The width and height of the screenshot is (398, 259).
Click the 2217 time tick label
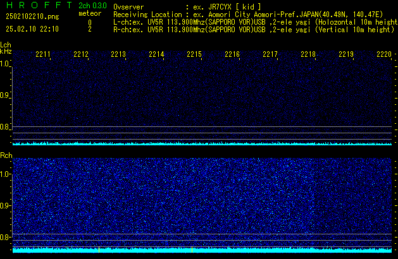coord(270,54)
